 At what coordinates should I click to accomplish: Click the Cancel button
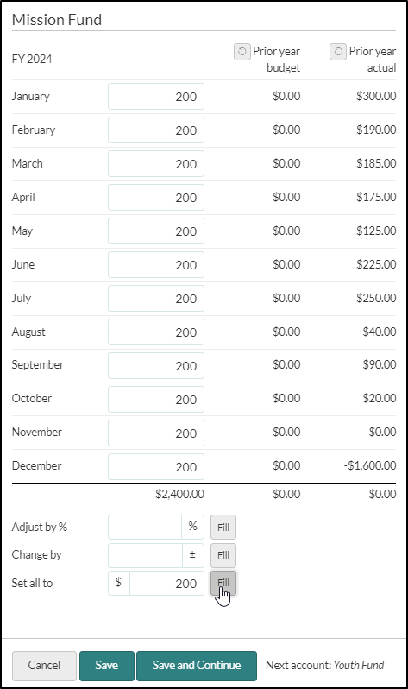44,666
